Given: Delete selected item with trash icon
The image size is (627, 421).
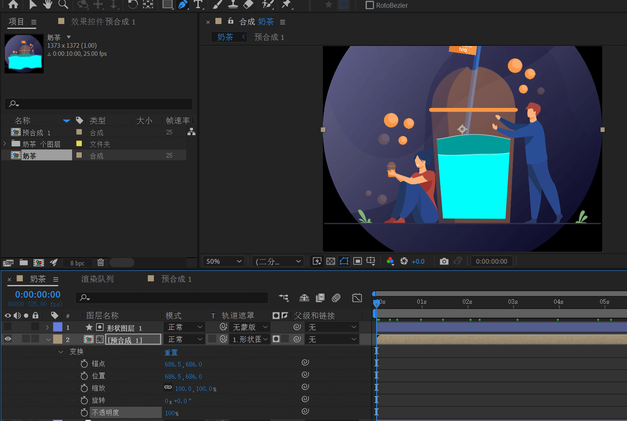Looking at the screenshot, I should click(101, 263).
